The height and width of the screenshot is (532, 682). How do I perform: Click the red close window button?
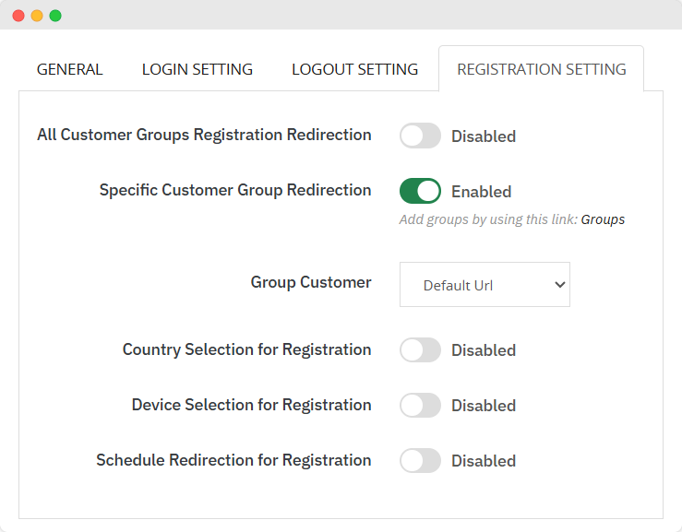pos(18,16)
